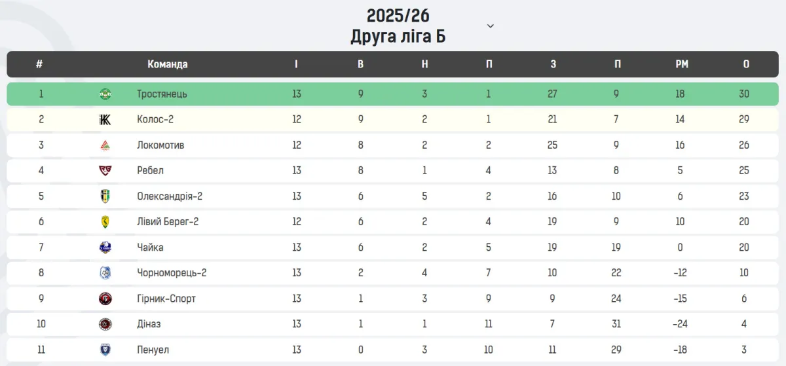
Task: Open the 2025/26 Друга ліга Б selector
Action: pos(398,26)
